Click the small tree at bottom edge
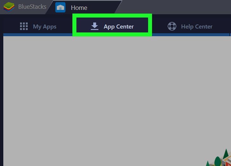231x166 pixels. pyautogui.click(x=208, y=163)
